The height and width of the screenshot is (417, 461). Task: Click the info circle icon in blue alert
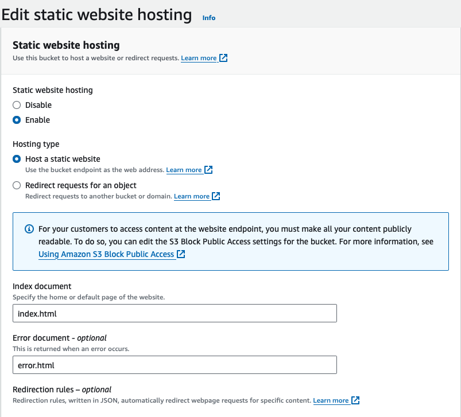pyautogui.click(x=29, y=229)
